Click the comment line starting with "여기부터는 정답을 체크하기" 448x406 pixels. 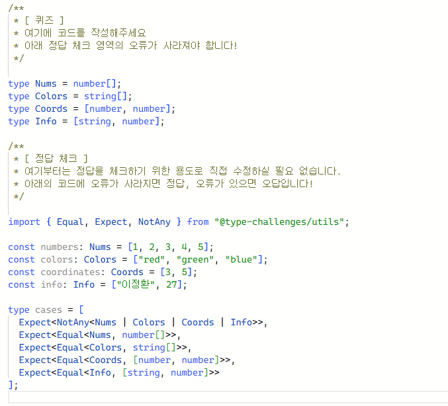tap(182, 171)
